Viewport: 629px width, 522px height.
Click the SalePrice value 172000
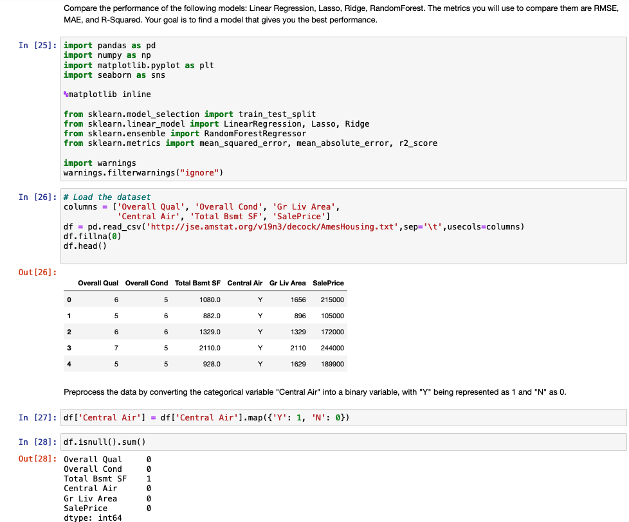pos(332,332)
